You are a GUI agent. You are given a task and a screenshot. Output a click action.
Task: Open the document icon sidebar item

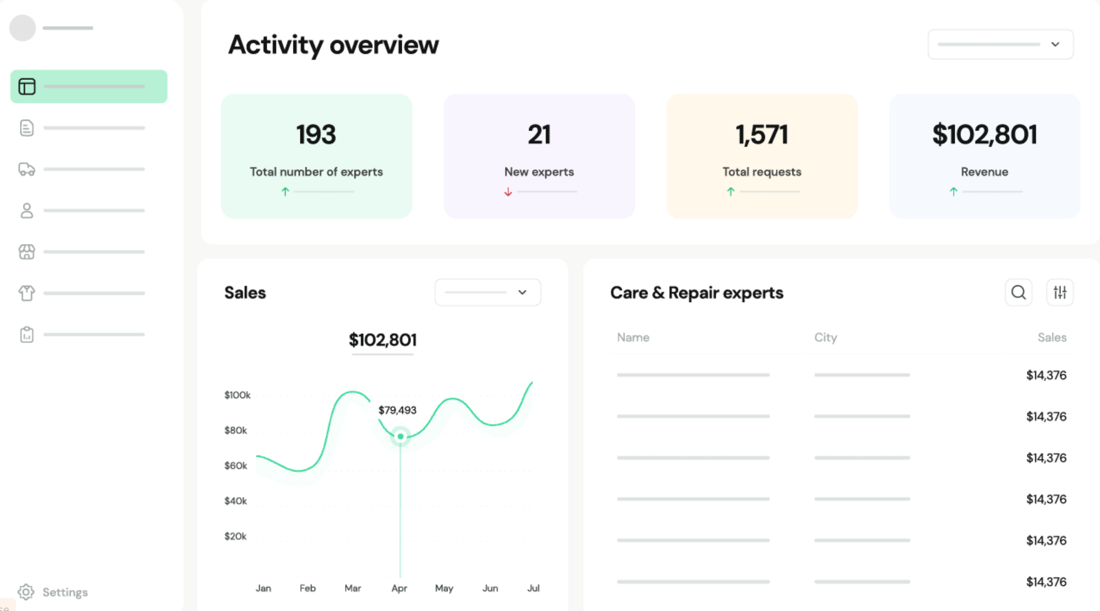(x=27, y=128)
